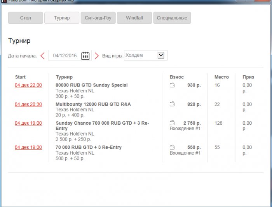Switch to the Специальные tab
The width and height of the screenshot is (272, 207).
[x=172, y=18]
